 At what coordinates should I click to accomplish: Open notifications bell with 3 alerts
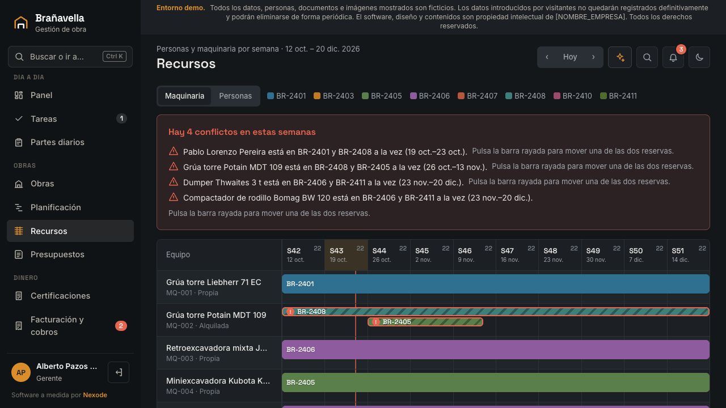click(x=673, y=57)
